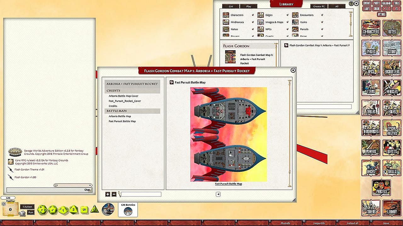
Task: Open the Combat tracker tab
Action: click(x=366, y=3)
